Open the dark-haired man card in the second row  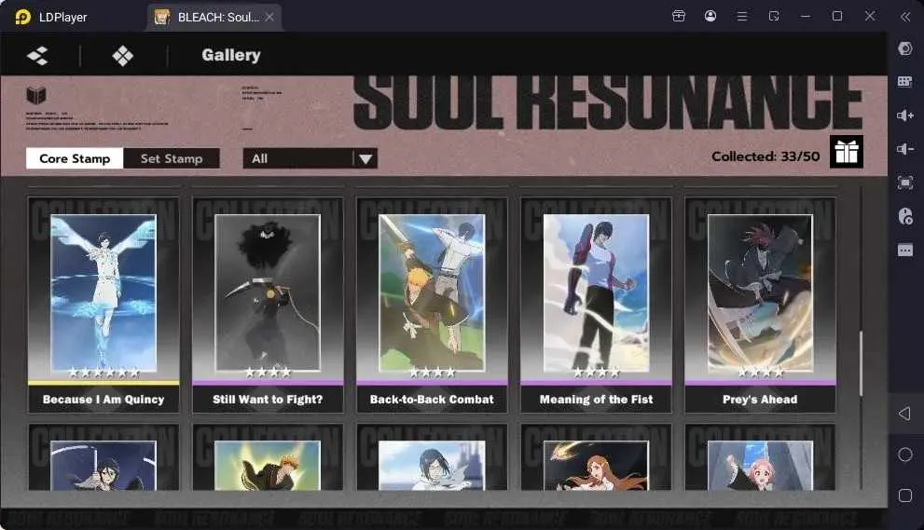click(x=432, y=457)
